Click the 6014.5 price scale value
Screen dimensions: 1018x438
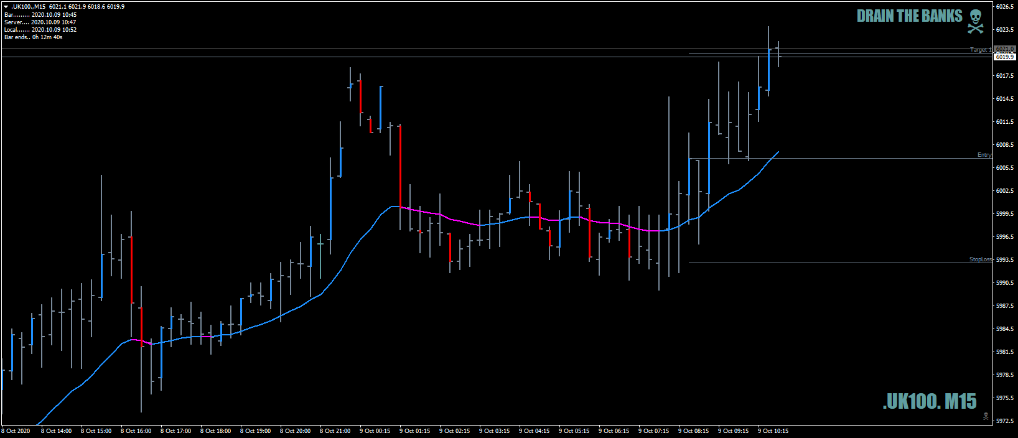click(1004, 98)
